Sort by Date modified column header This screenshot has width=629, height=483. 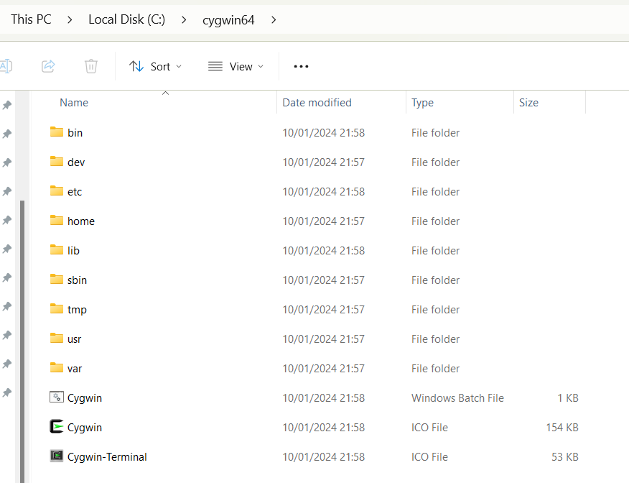click(317, 103)
